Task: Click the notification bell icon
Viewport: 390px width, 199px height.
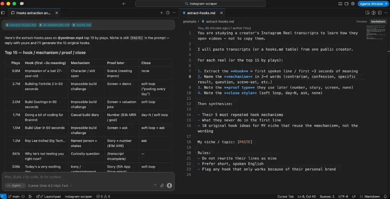Action: coord(385,196)
